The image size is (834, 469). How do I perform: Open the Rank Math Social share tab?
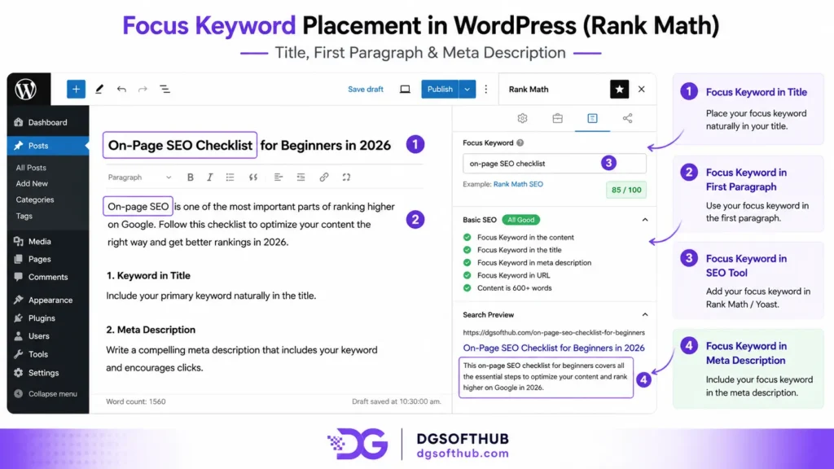point(628,118)
